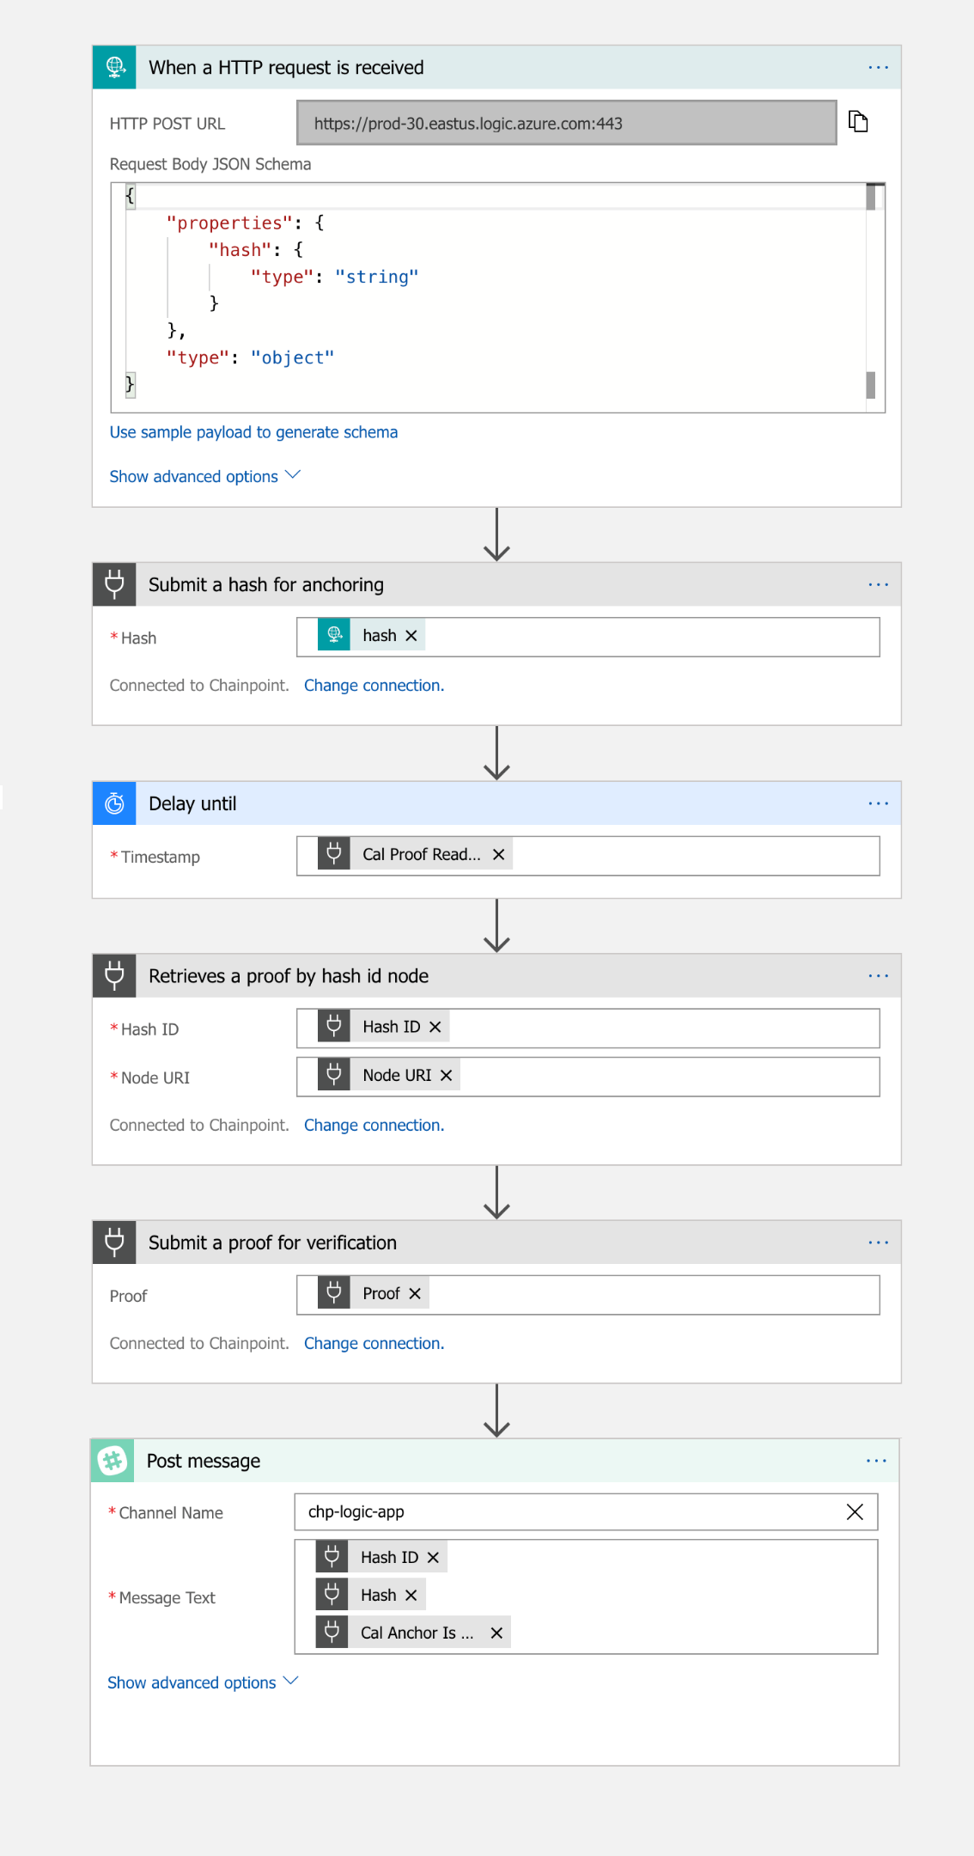The width and height of the screenshot is (974, 1856).
Task: Open ellipsis menu for HTTP request trigger
Action: click(x=878, y=68)
